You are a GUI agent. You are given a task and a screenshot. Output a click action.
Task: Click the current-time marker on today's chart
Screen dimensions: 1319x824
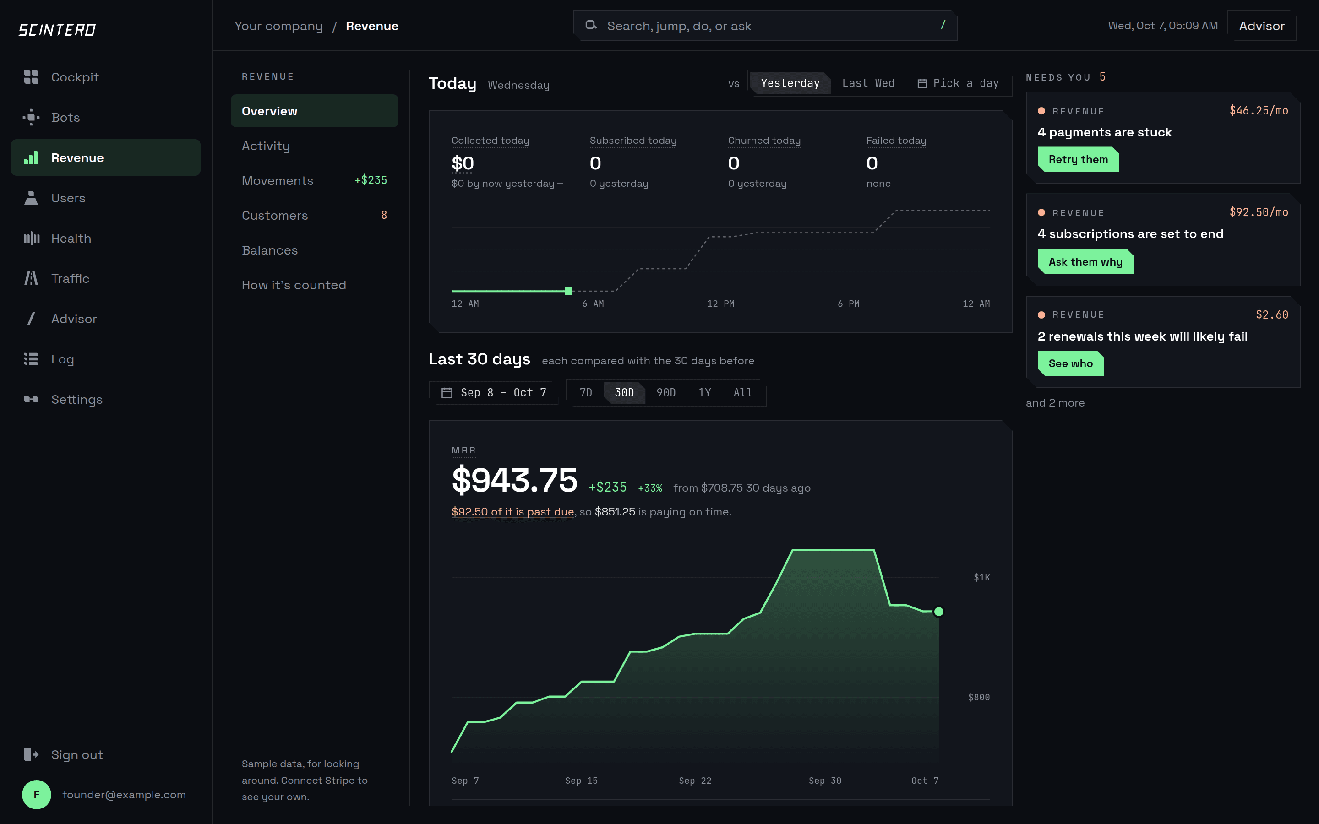click(568, 291)
